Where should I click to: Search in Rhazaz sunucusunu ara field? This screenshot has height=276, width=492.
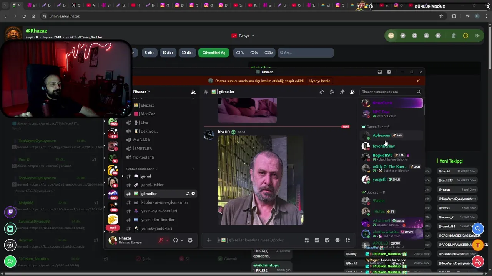click(391, 92)
